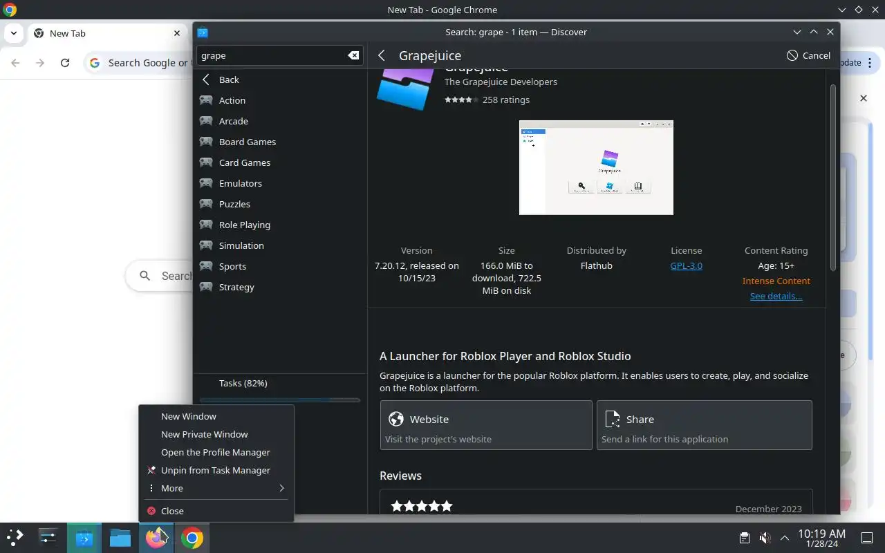The height and width of the screenshot is (553, 885).
Task: Select New Window menu entry
Action: point(216,416)
